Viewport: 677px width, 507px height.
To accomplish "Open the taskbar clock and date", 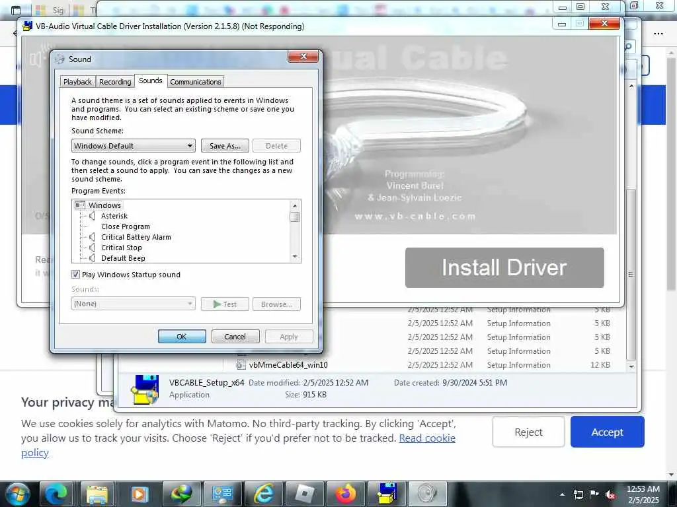I will pyautogui.click(x=643, y=494).
